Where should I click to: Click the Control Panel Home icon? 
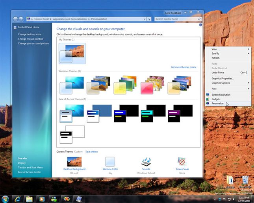coord(15,27)
